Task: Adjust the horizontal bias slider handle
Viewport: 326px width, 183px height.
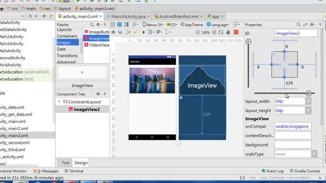Action: [309, 94]
